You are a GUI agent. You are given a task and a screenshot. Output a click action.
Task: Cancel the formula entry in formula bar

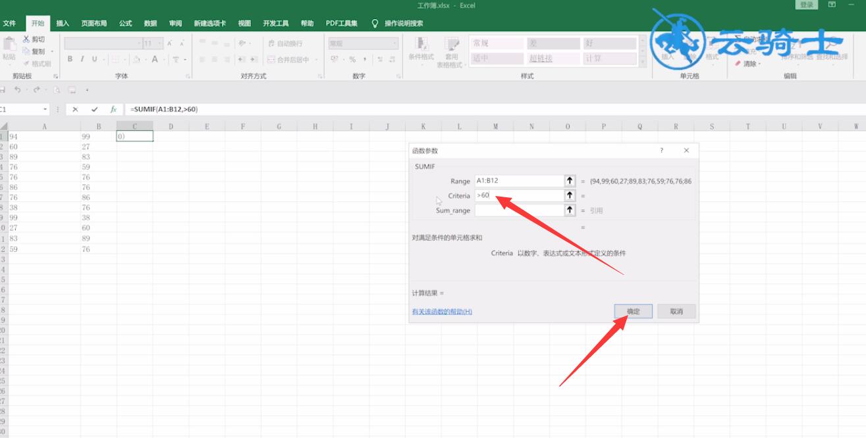tap(75, 109)
